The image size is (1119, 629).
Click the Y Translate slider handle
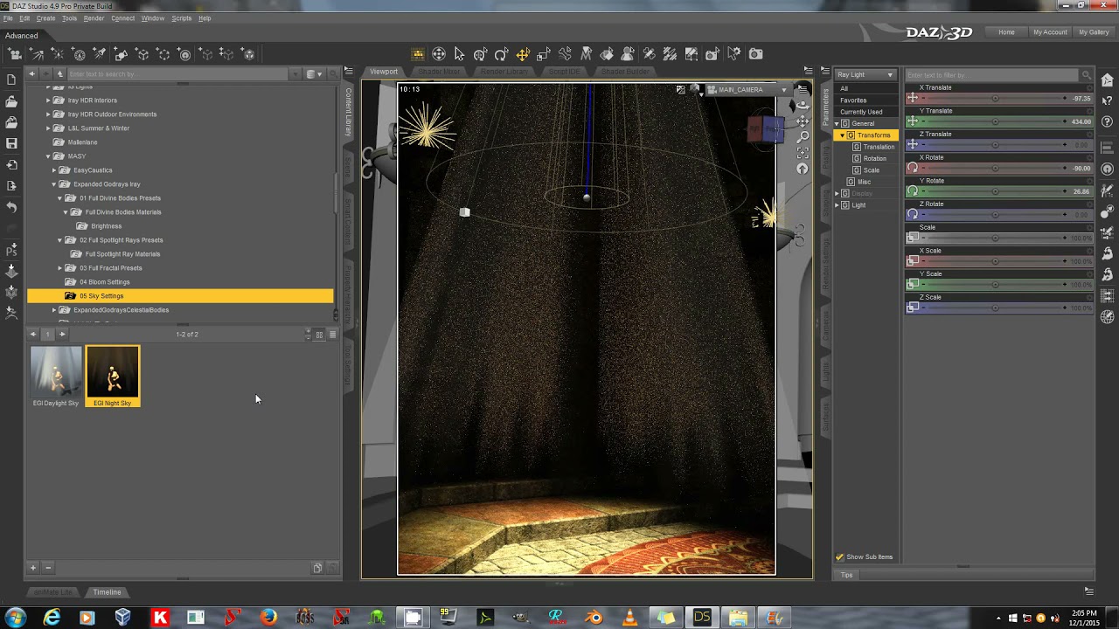pyautogui.click(x=995, y=121)
